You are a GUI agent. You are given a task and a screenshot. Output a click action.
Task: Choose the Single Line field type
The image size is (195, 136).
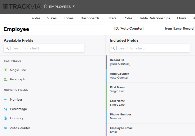tap(18, 70)
